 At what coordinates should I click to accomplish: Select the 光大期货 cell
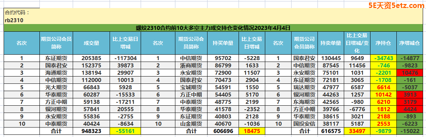[57, 87]
